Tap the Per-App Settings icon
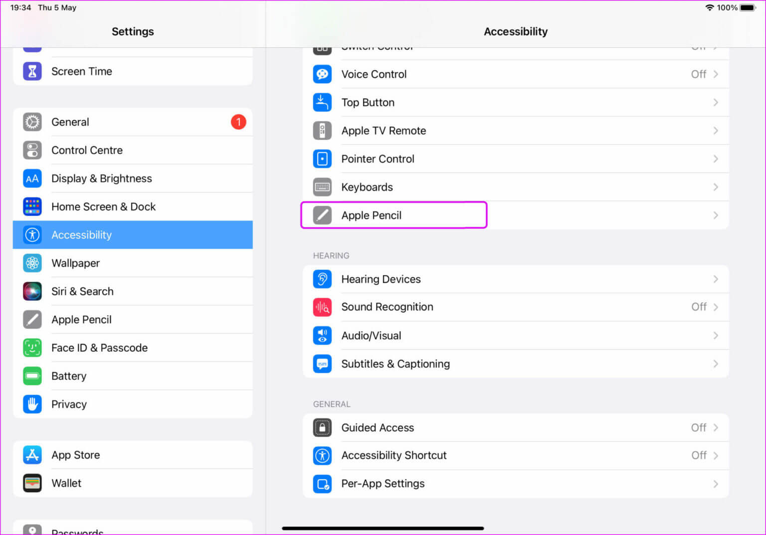Image resolution: width=766 pixels, height=535 pixels. (322, 484)
